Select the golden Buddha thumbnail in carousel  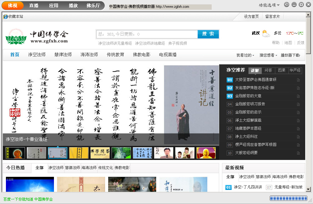[x=206, y=153]
